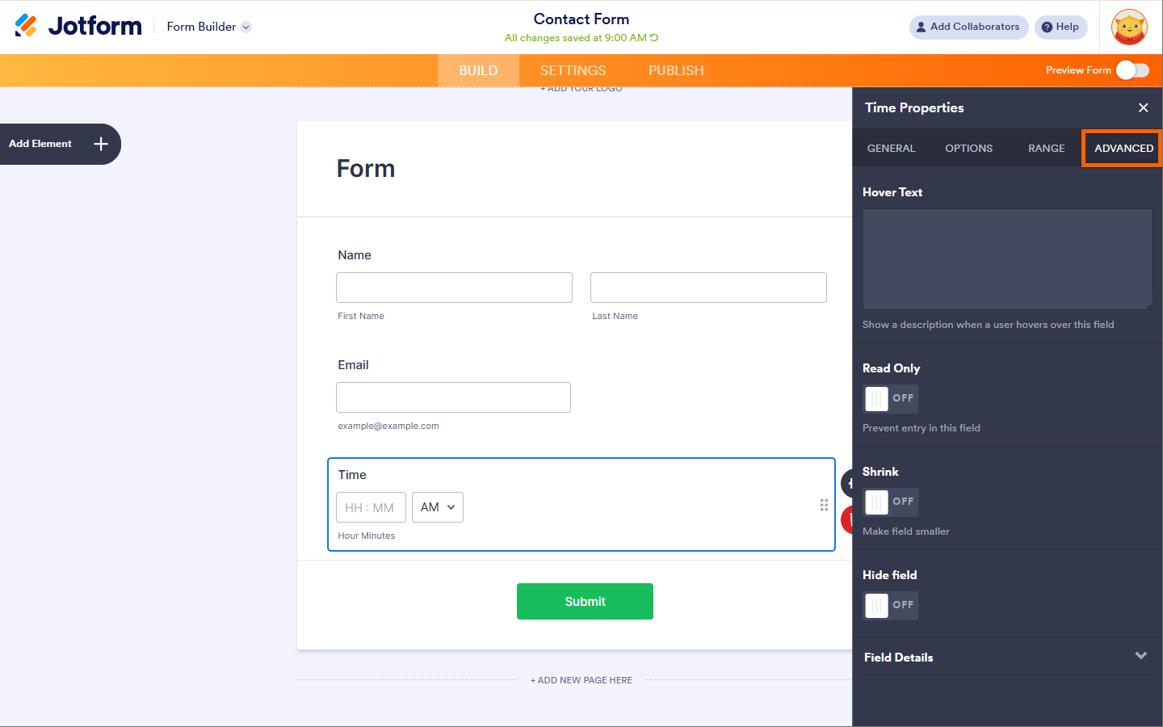Click the Email input field

tap(453, 397)
